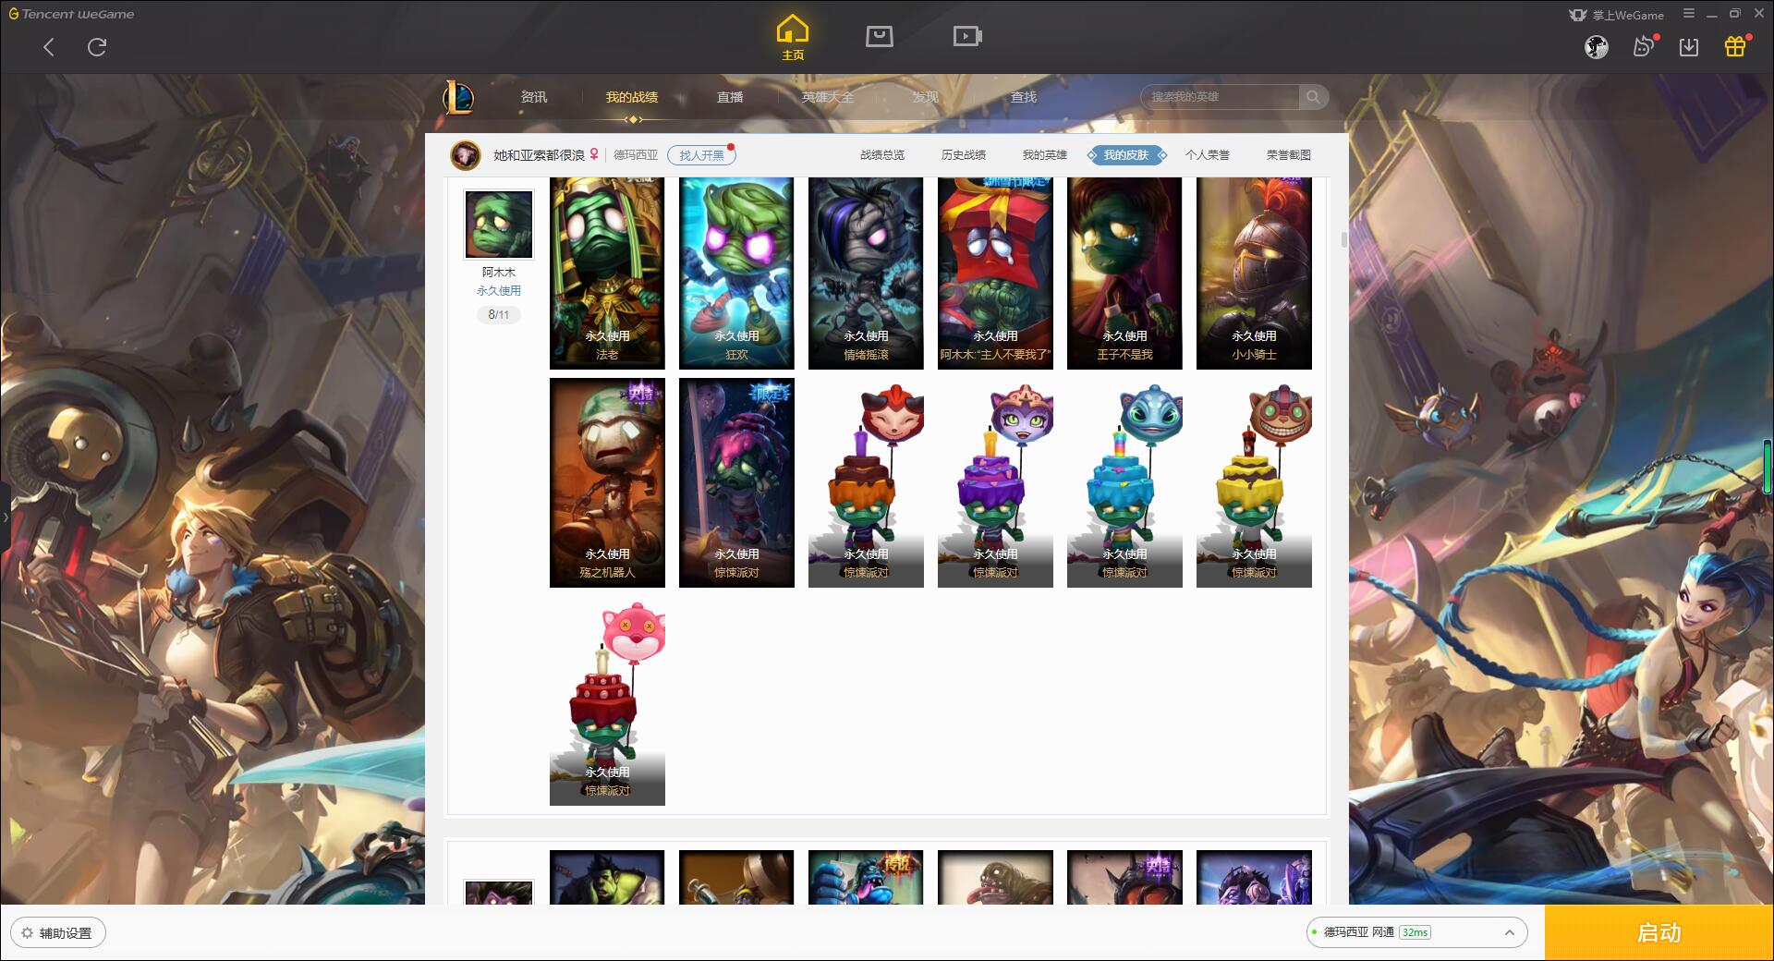Go back with the left arrow icon

49,47
